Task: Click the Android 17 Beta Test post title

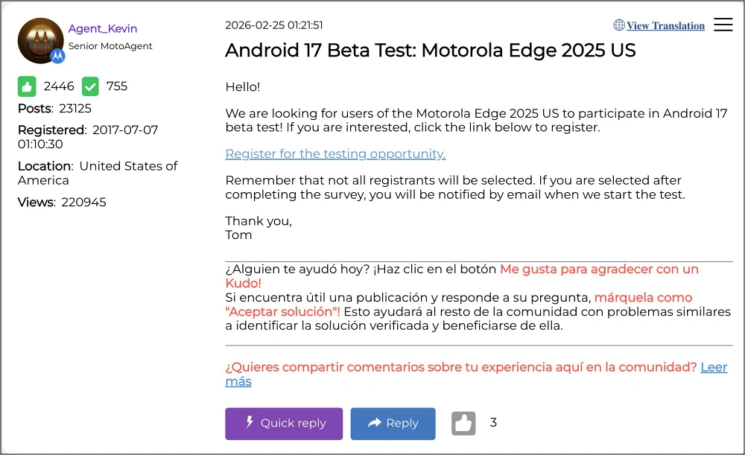Action: coord(430,51)
